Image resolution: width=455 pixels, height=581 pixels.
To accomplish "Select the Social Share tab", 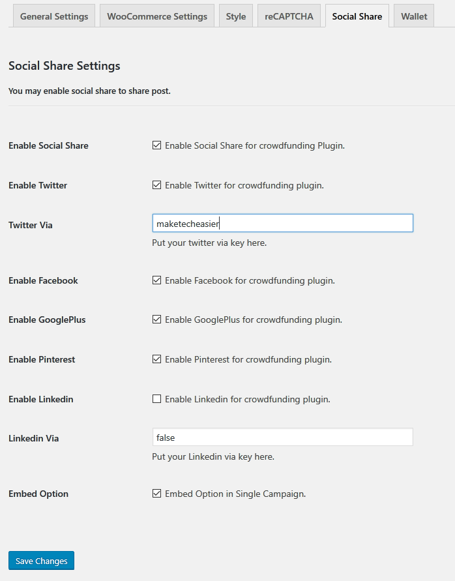I will tap(357, 16).
